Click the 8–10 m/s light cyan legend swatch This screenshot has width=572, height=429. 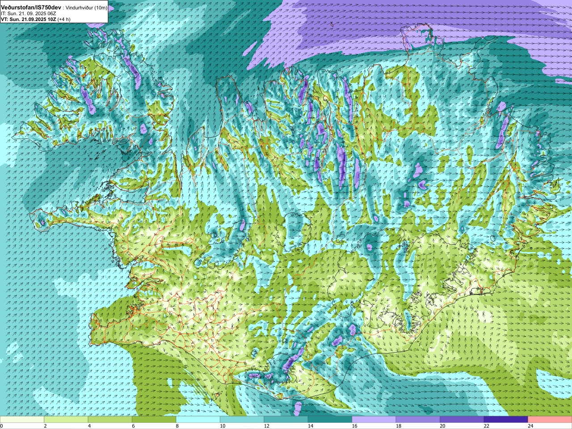click(x=198, y=420)
